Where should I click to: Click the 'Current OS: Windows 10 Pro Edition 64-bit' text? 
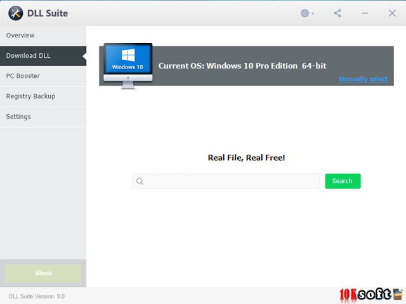click(x=242, y=66)
